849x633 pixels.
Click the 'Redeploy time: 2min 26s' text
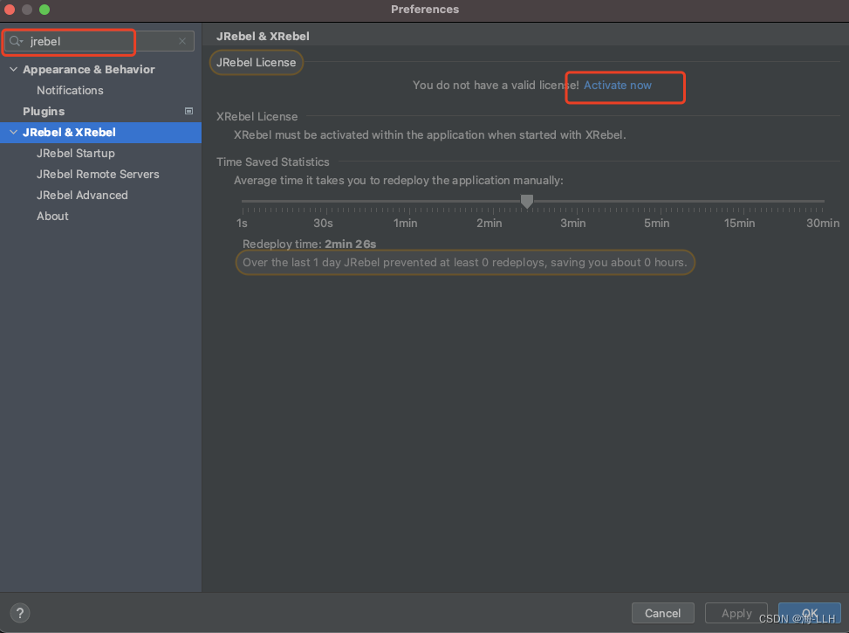pyautogui.click(x=309, y=244)
